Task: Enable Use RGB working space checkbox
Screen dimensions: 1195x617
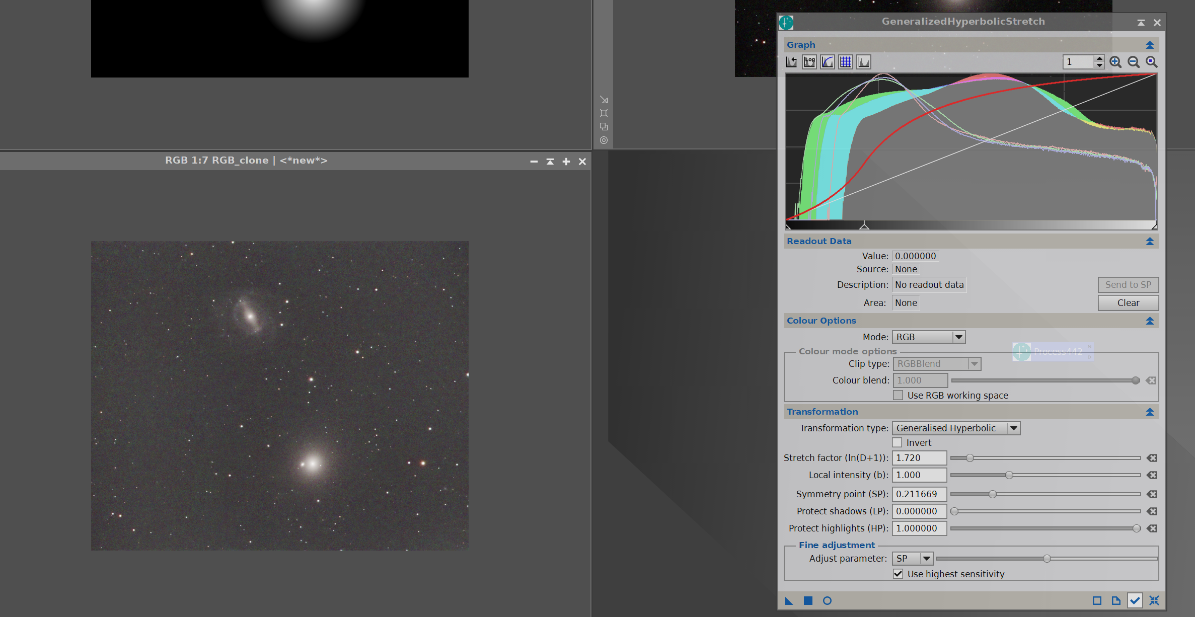Action: pos(898,395)
